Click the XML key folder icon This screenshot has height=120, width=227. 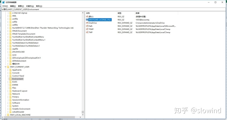[10, 16]
